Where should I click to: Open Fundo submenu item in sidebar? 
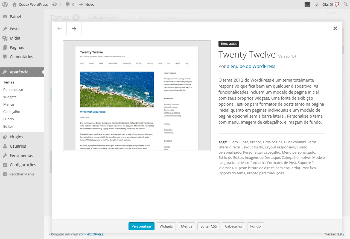[x=8, y=119]
